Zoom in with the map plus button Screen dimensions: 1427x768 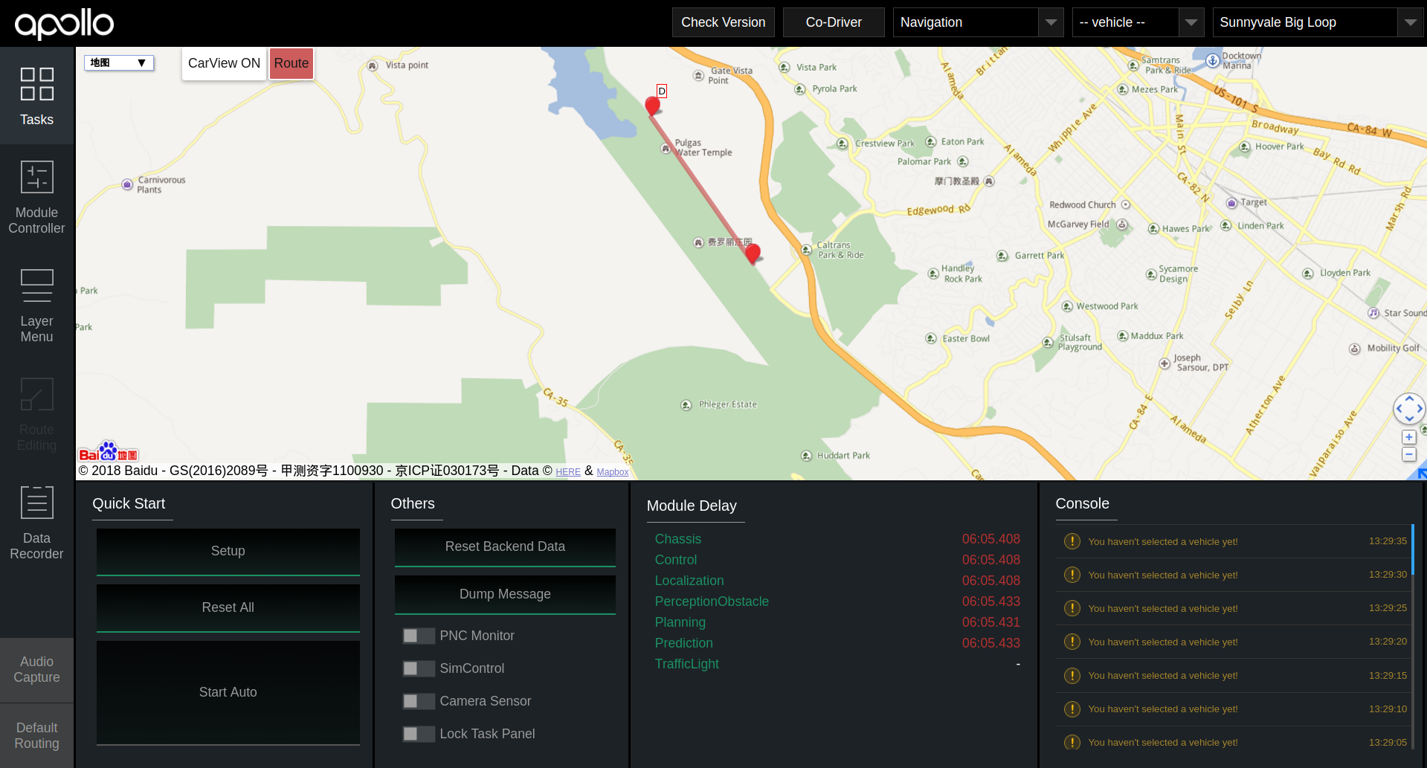(x=1408, y=437)
